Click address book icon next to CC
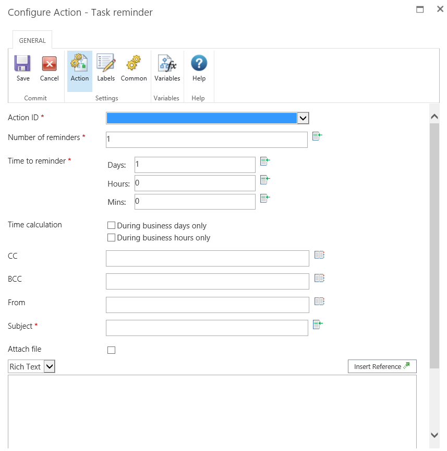This screenshot has height=451, width=447. [x=319, y=255]
